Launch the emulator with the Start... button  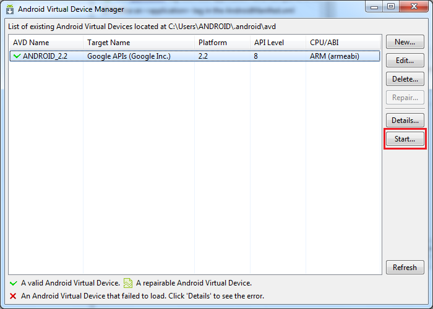click(x=405, y=139)
